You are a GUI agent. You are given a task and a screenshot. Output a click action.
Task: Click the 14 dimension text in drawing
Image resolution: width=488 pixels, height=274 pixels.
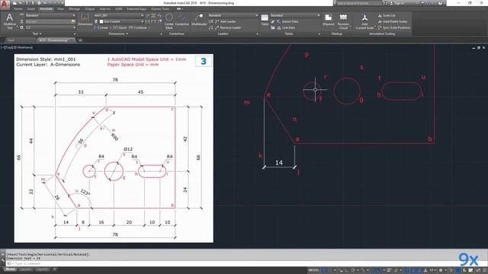[x=279, y=163]
